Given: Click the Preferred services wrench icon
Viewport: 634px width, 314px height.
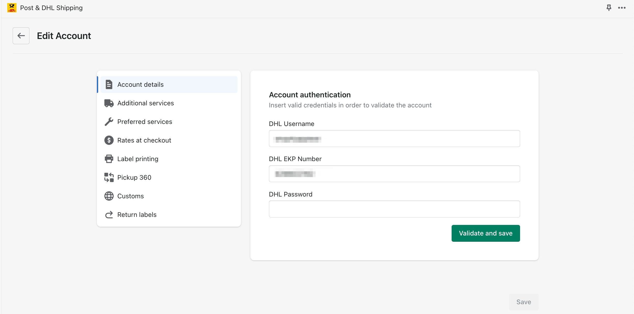Looking at the screenshot, I should point(109,122).
